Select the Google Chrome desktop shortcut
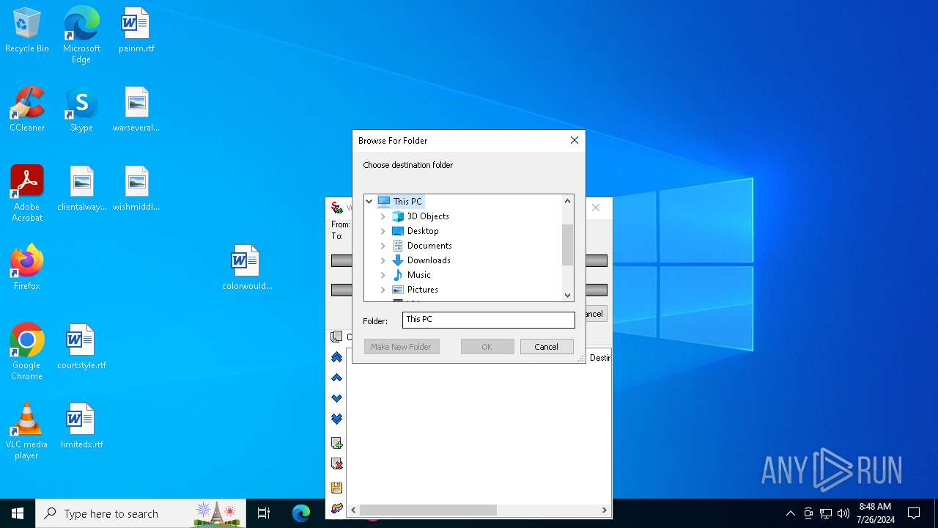Image resolution: width=938 pixels, height=528 pixels. pyautogui.click(x=27, y=352)
